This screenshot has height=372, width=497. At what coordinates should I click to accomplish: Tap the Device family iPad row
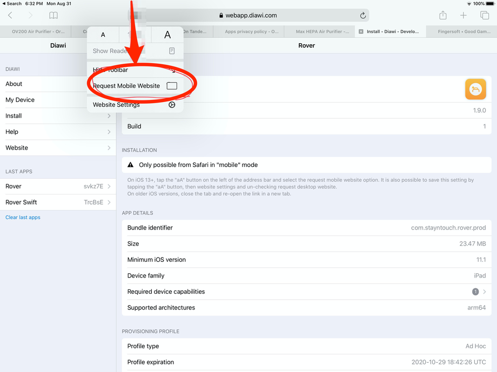306,276
